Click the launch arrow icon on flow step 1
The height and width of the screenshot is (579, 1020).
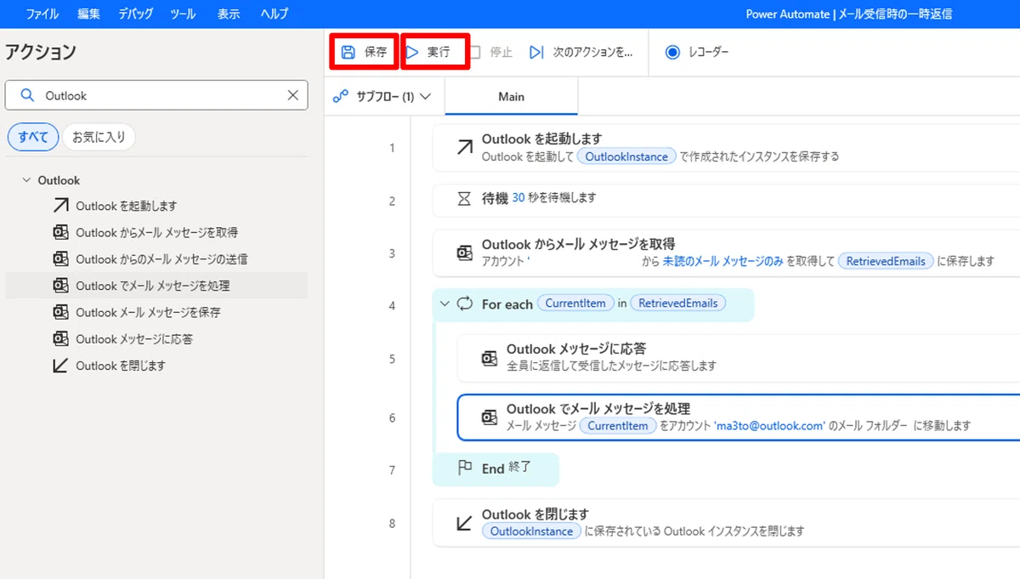[464, 147]
